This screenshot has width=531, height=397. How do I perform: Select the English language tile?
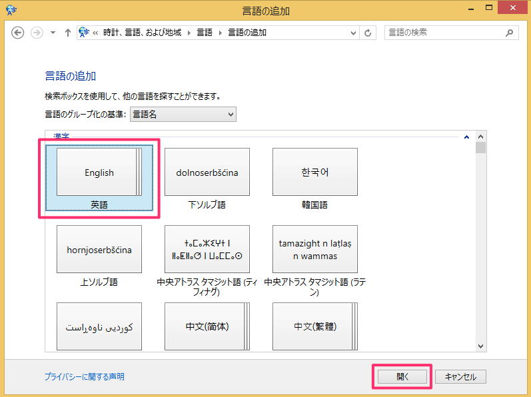(x=99, y=172)
